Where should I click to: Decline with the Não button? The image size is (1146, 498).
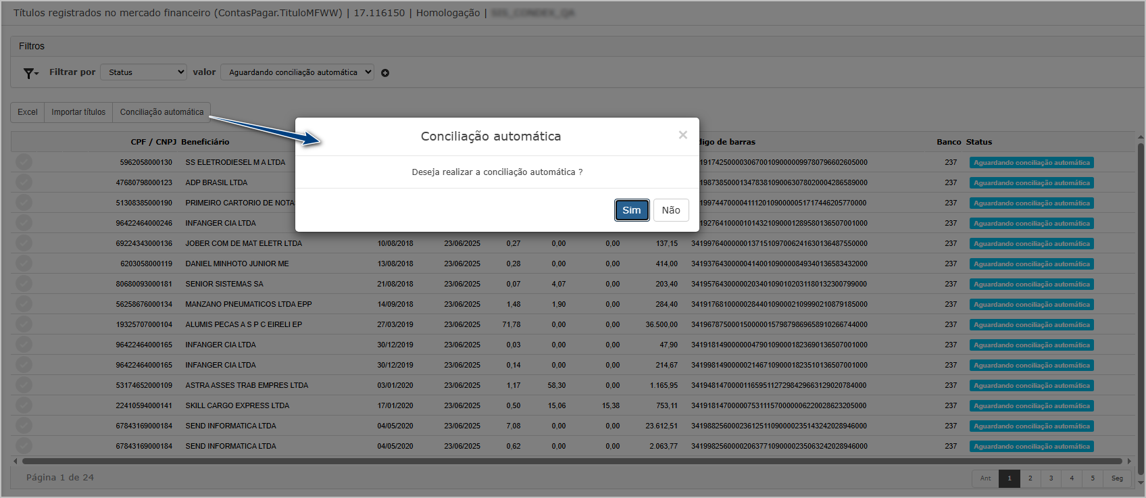pyautogui.click(x=671, y=210)
